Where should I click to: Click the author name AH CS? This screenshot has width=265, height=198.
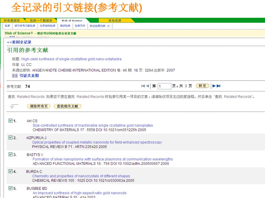click(x=32, y=121)
